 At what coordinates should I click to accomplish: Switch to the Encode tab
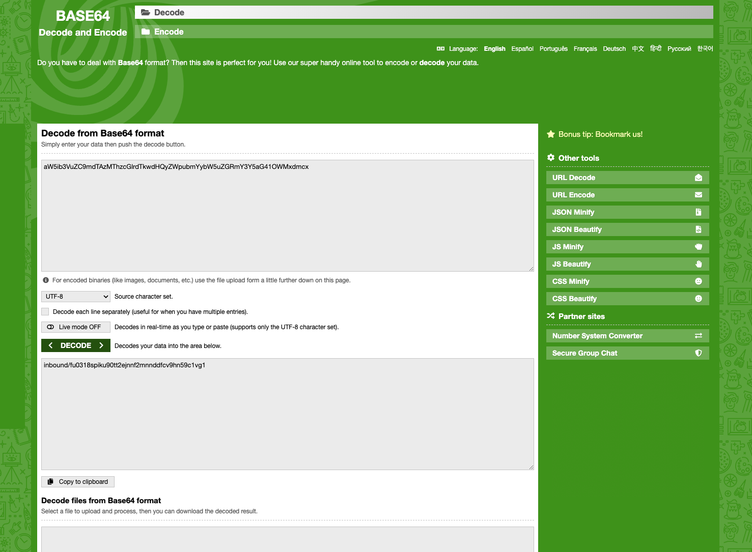169,32
